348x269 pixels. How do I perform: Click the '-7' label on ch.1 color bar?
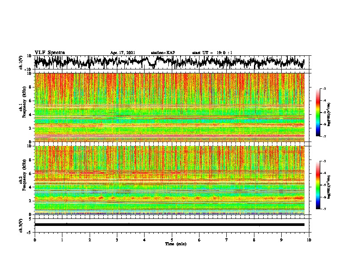click(x=324, y=136)
